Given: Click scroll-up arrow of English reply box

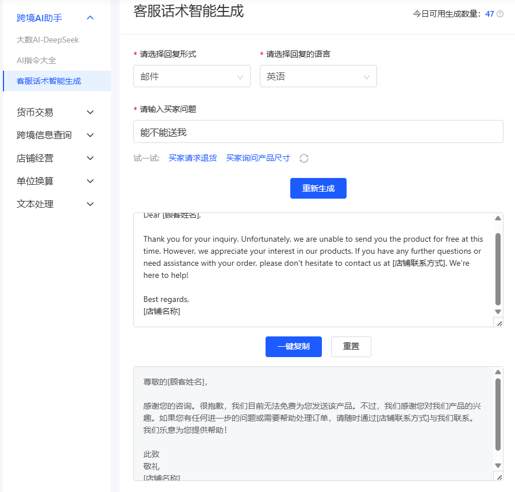Looking at the screenshot, I should tap(498, 219).
